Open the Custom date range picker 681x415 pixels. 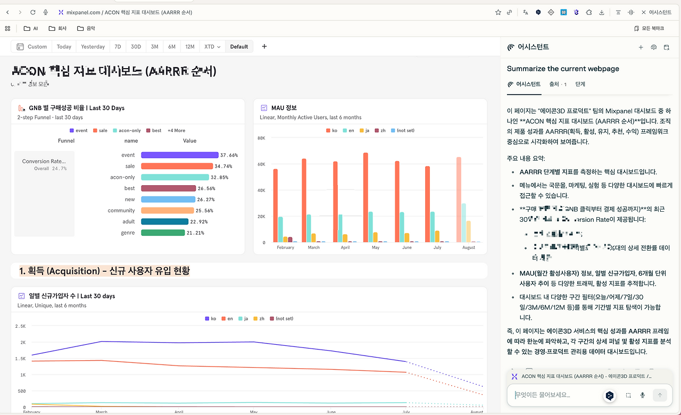coord(31,47)
